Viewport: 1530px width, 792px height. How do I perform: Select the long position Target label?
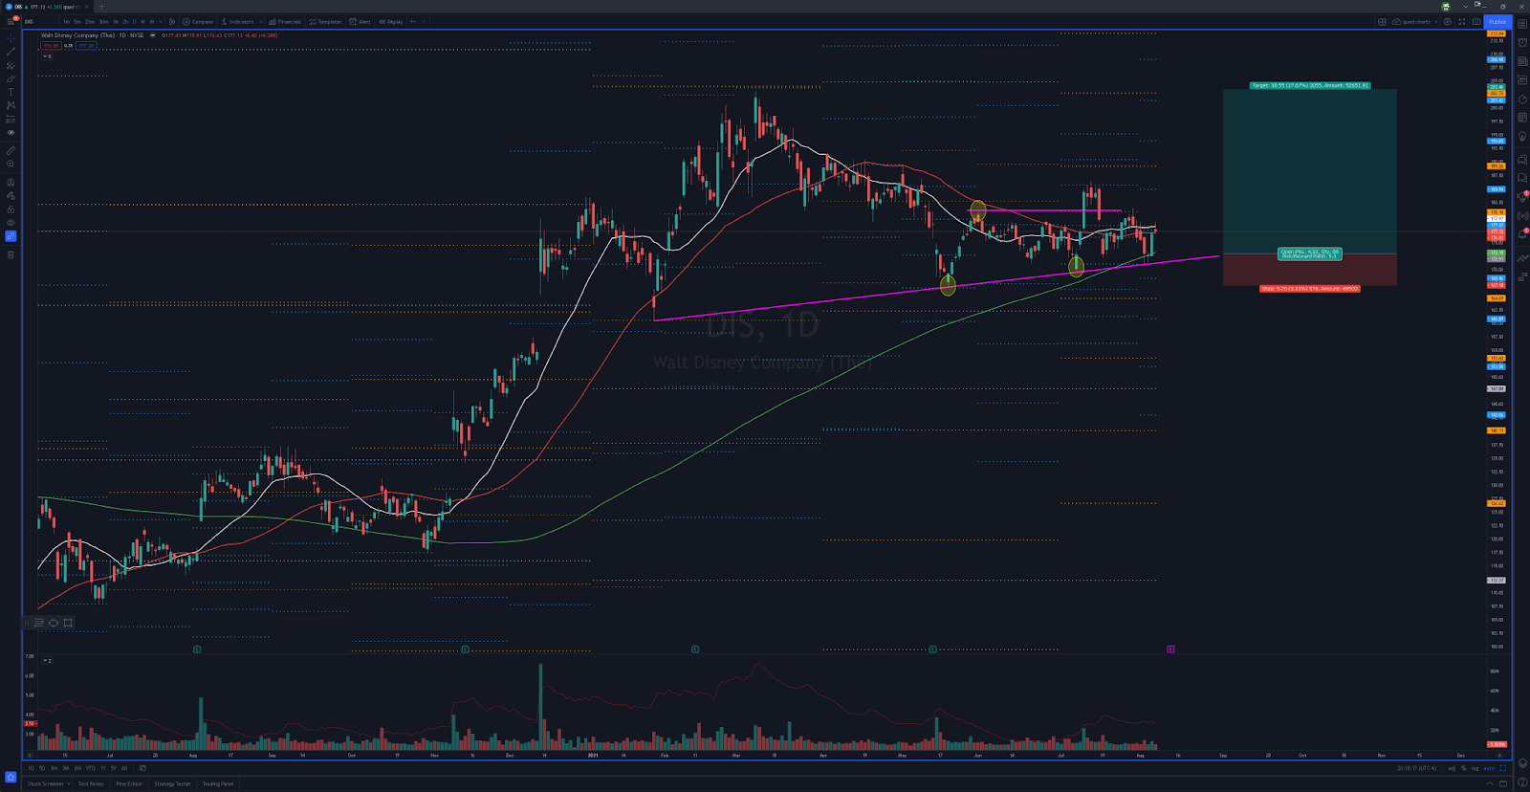point(1310,85)
